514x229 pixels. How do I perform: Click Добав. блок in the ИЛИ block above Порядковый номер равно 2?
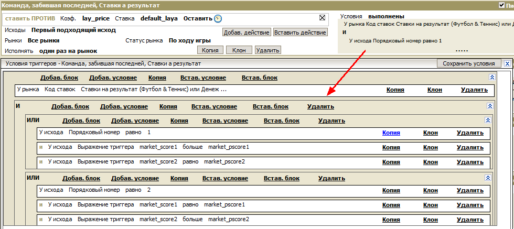[81, 178]
